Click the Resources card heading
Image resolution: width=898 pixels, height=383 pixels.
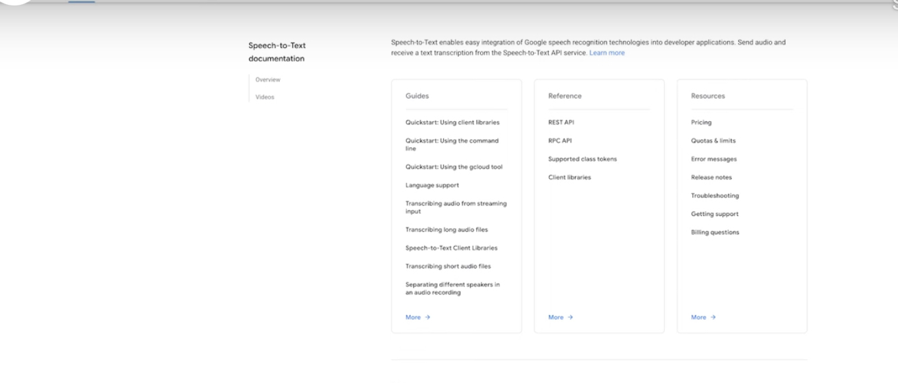tap(708, 96)
